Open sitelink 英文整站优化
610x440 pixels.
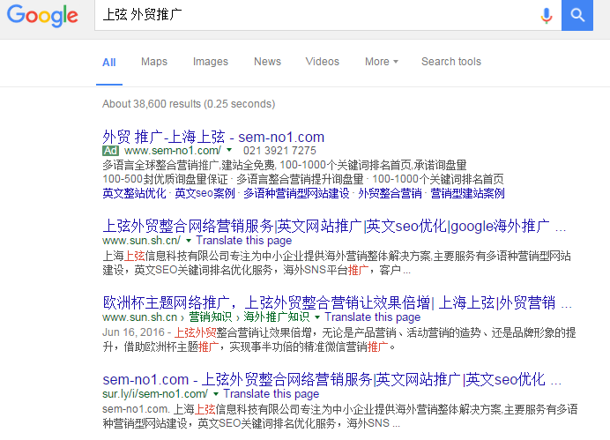(x=134, y=193)
